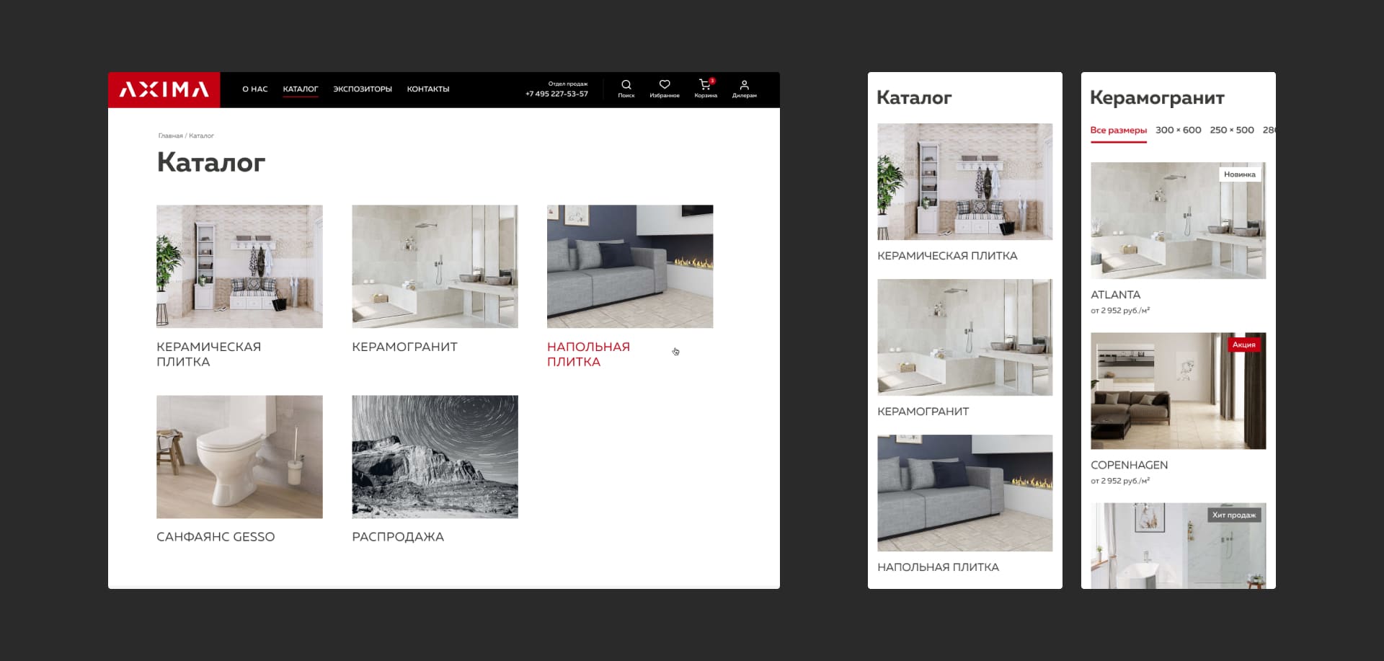Open the РАСПРОДАЖА mountain thumbnail
1384x661 pixels.
[435, 456]
